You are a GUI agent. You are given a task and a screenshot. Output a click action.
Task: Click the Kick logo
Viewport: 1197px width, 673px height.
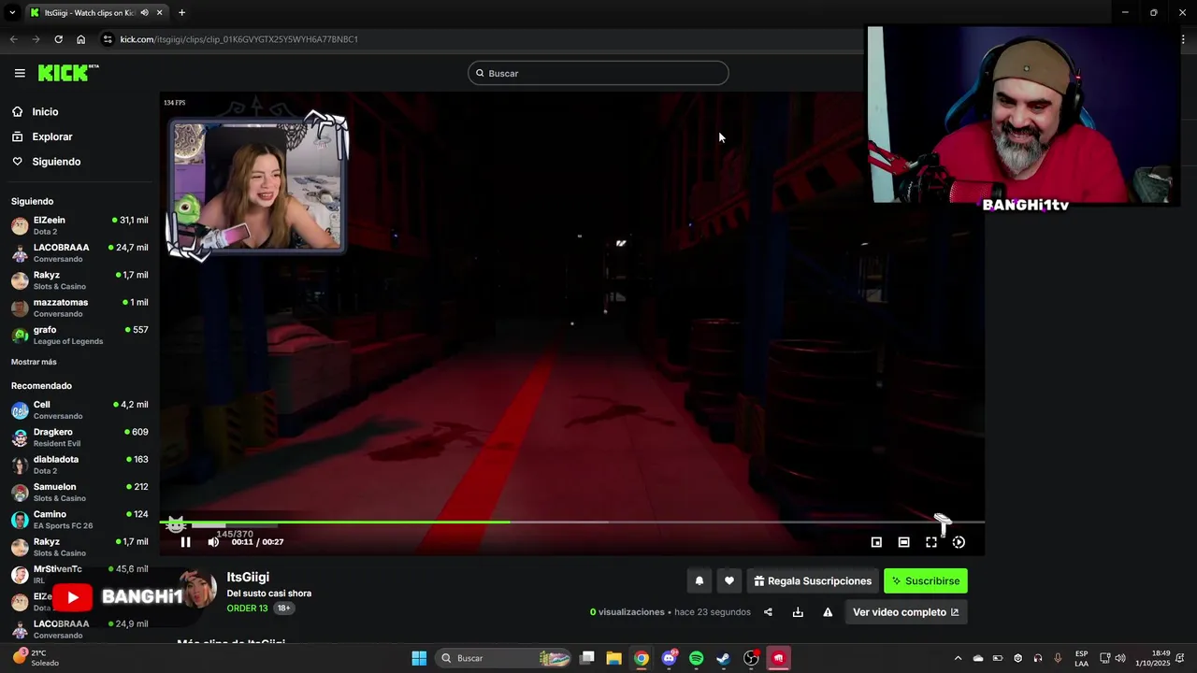click(x=67, y=73)
